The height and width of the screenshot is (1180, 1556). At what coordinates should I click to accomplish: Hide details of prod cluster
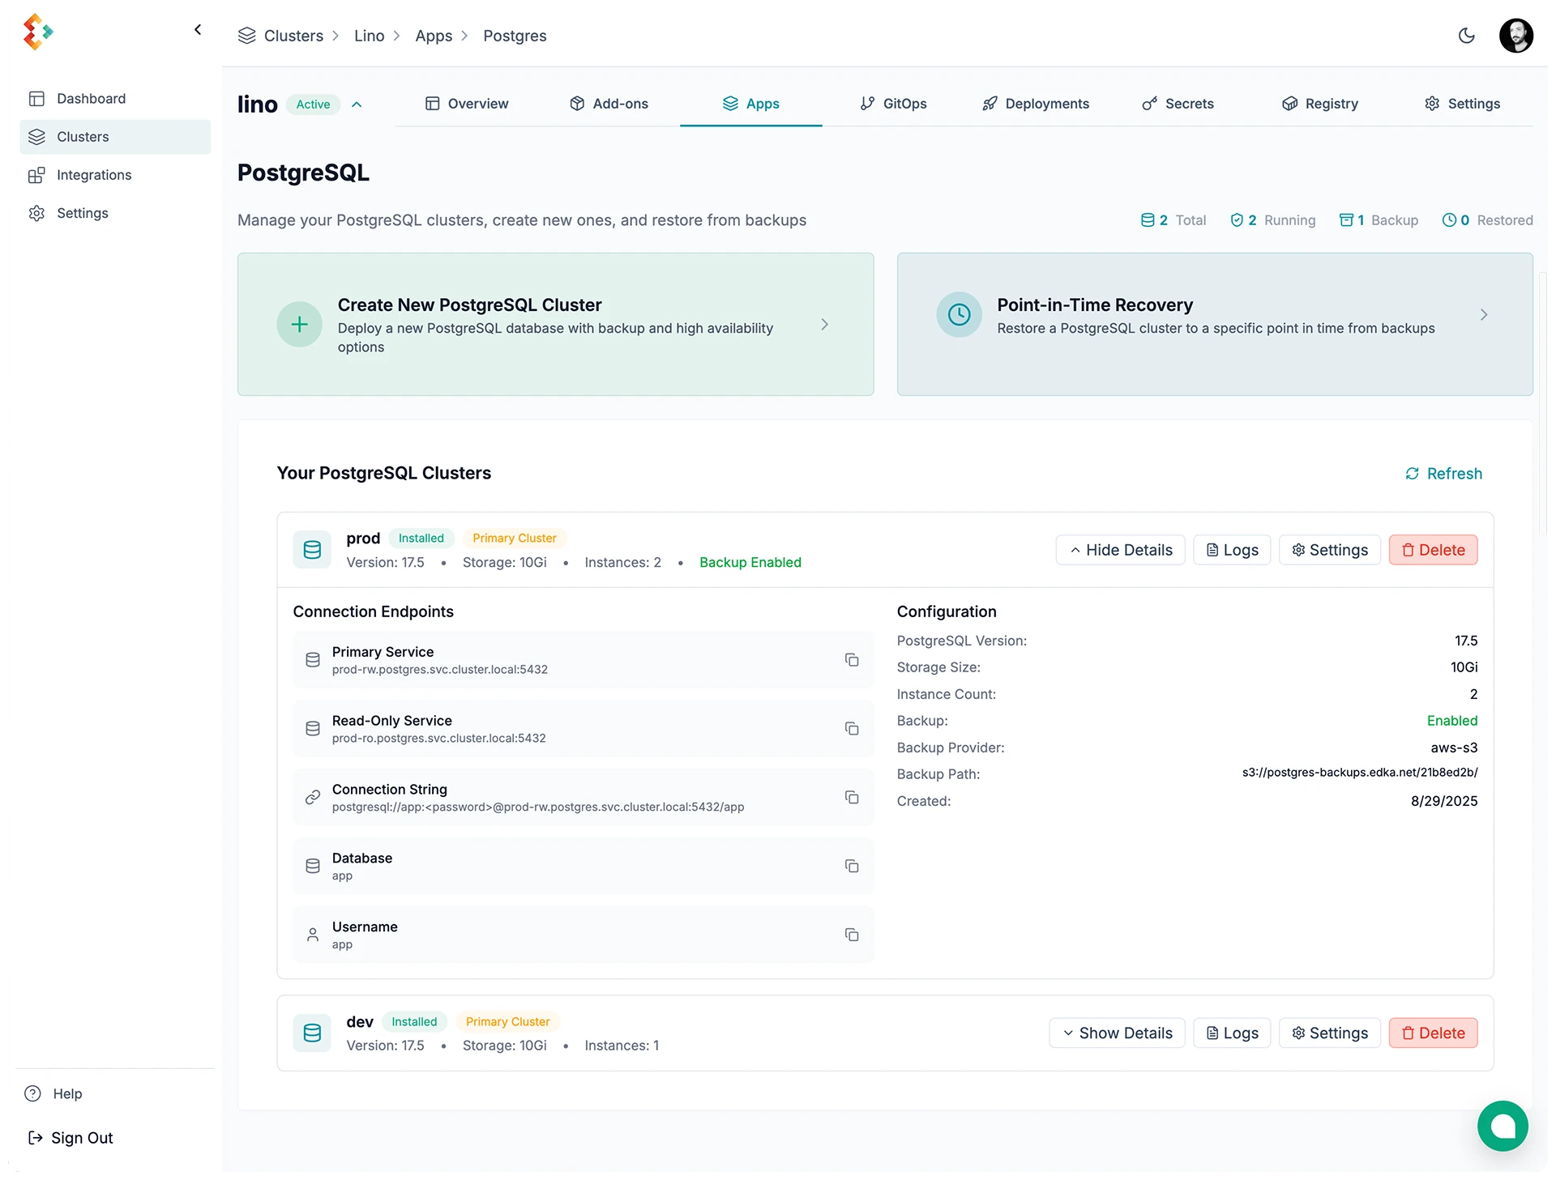tap(1120, 550)
